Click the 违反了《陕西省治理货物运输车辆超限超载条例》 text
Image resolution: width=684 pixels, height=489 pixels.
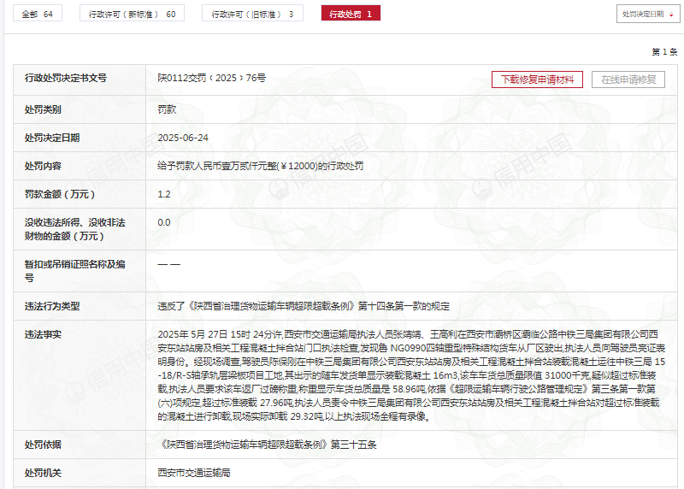[304, 306]
